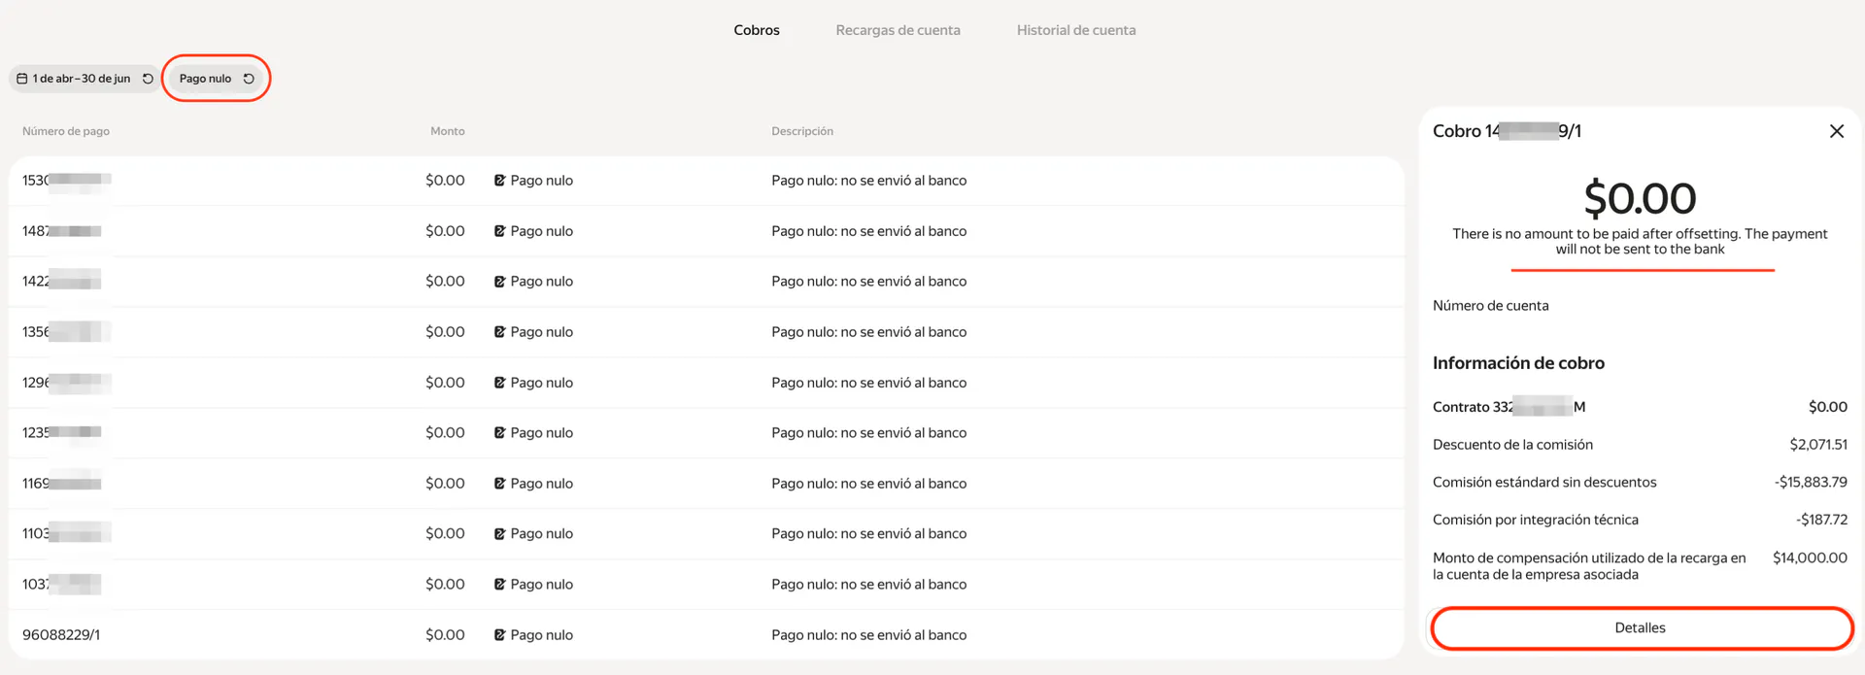Go to the Historial de cuenta tab
Image resolution: width=1865 pixels, height=675 pixels.
tap(1076, 30)
